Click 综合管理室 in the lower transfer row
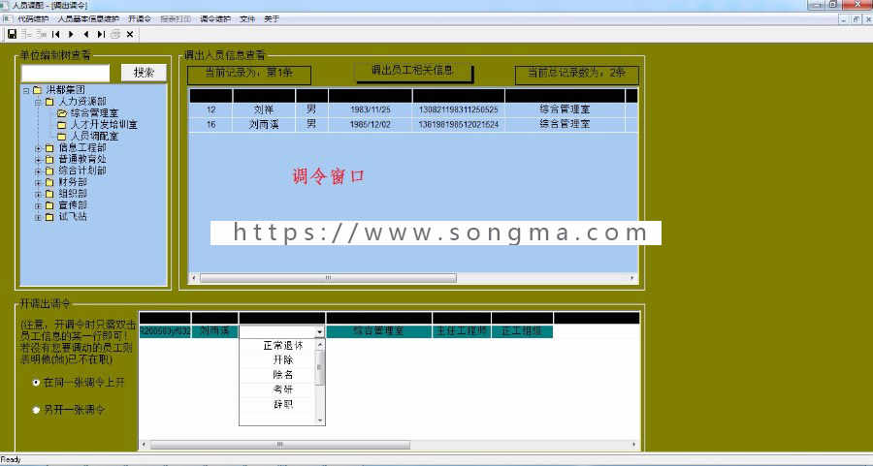The height and width of the screenshot is (466, 873). (x=378, y=331)
